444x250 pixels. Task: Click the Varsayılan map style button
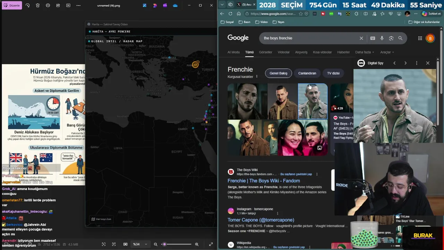(101, 219)
